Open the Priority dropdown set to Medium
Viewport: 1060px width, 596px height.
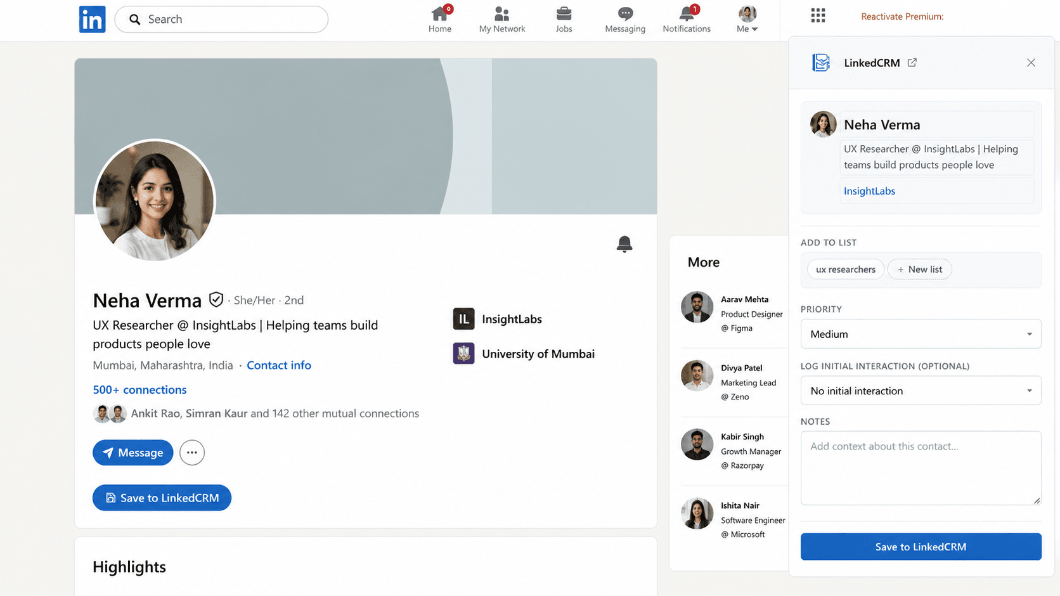coord(921,334)
